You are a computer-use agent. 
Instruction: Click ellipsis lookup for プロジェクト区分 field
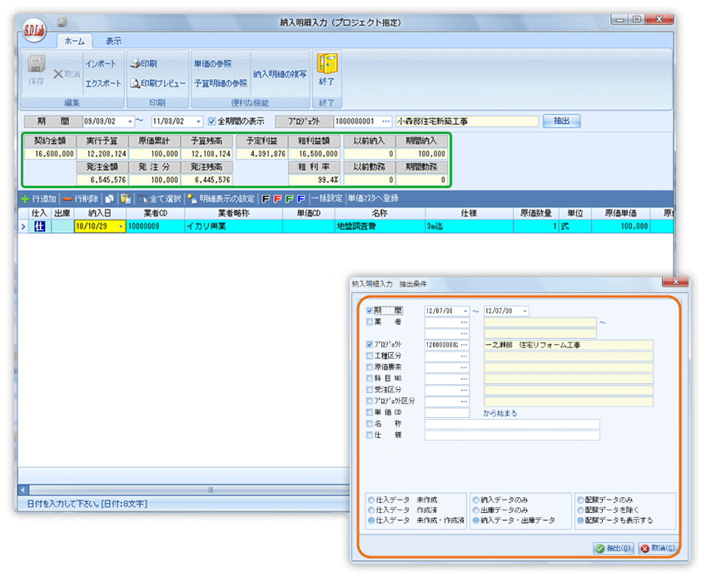pyautogui.click(x=465, y=401)
